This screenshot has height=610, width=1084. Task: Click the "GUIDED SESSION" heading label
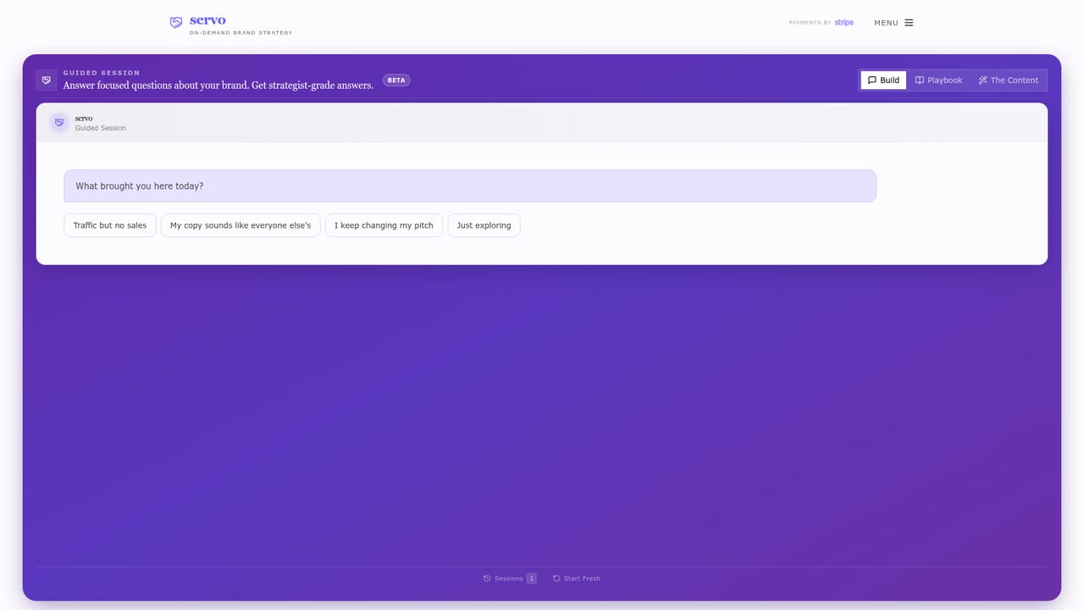102,73
